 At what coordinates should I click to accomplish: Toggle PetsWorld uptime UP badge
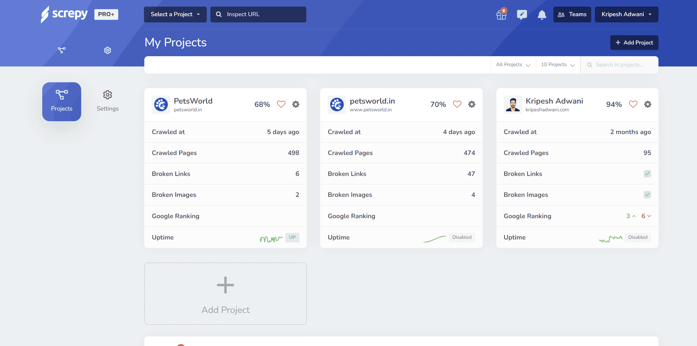pyautogui.click(x=292, y=237)
